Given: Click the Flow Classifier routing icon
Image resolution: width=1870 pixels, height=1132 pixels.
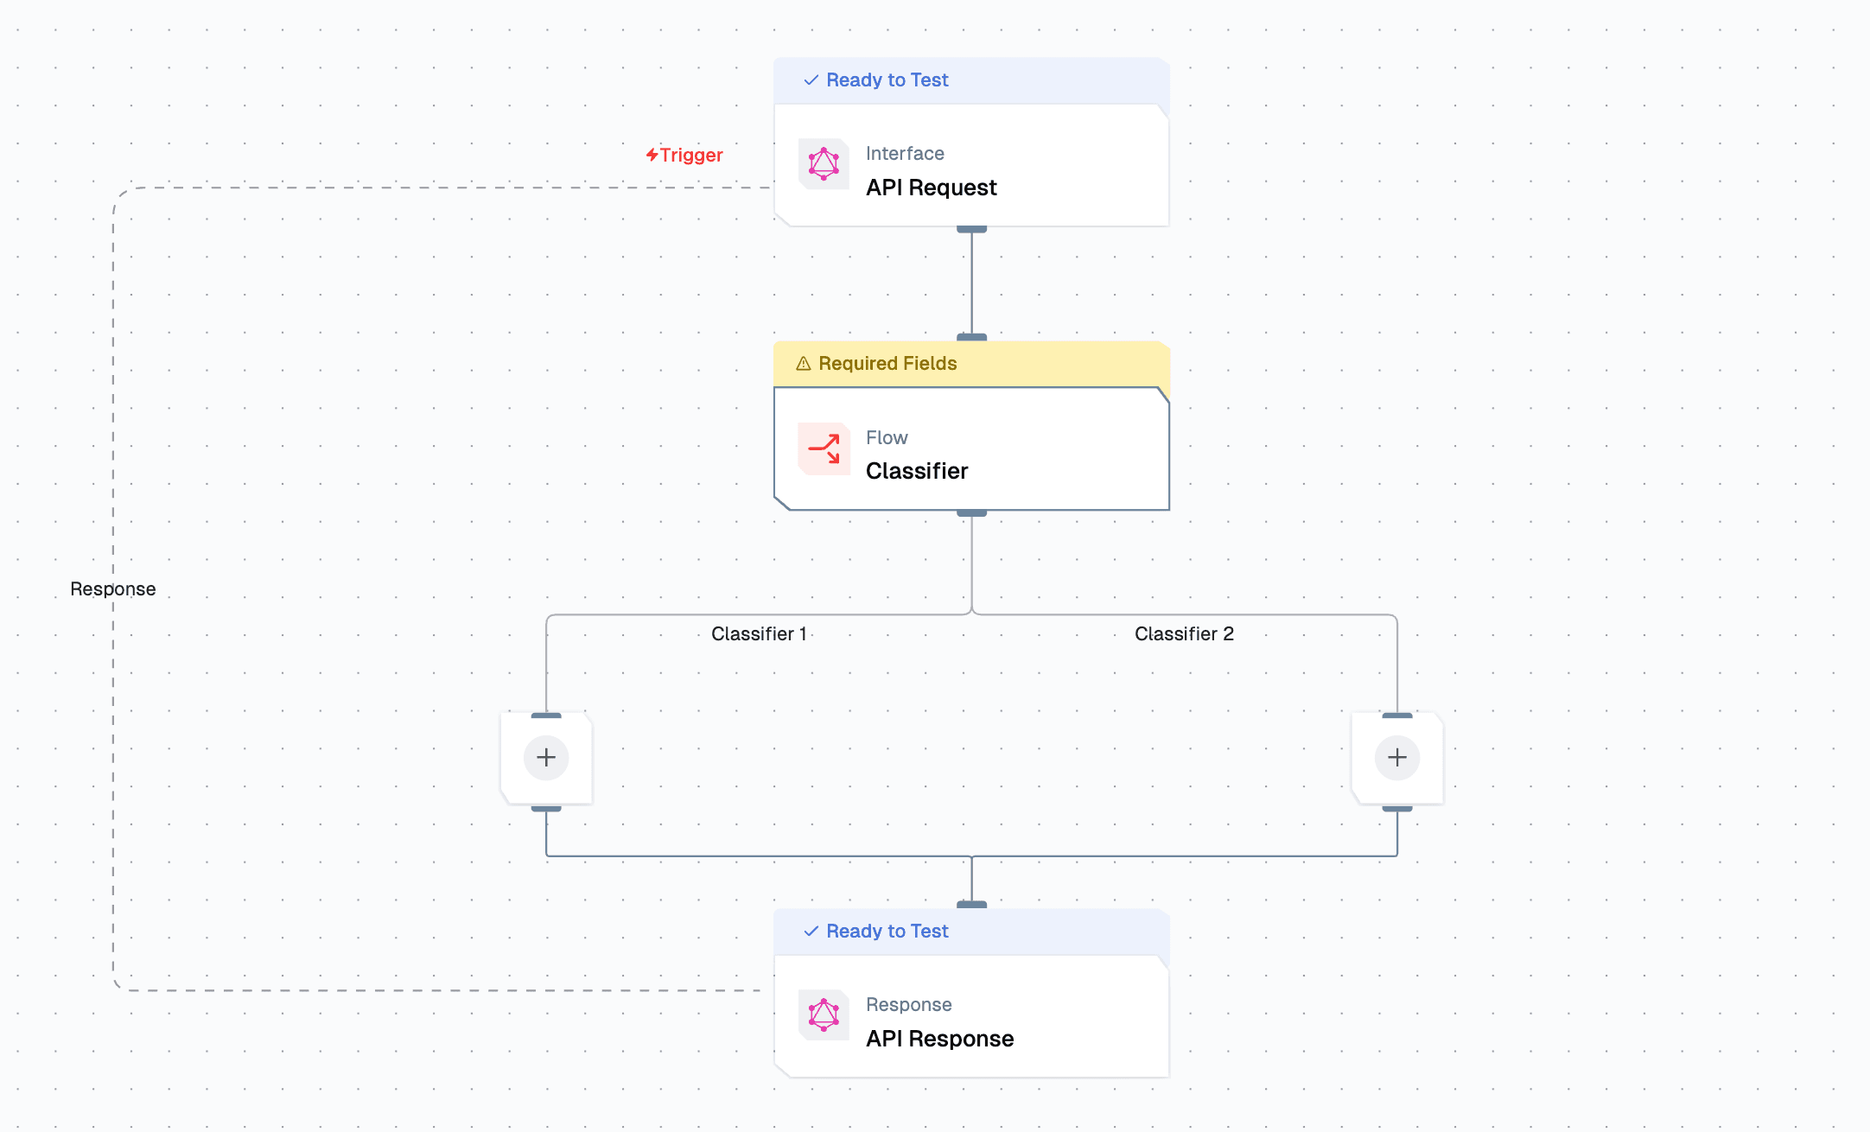Looking at the screenshot, I should tap(824, 448).
